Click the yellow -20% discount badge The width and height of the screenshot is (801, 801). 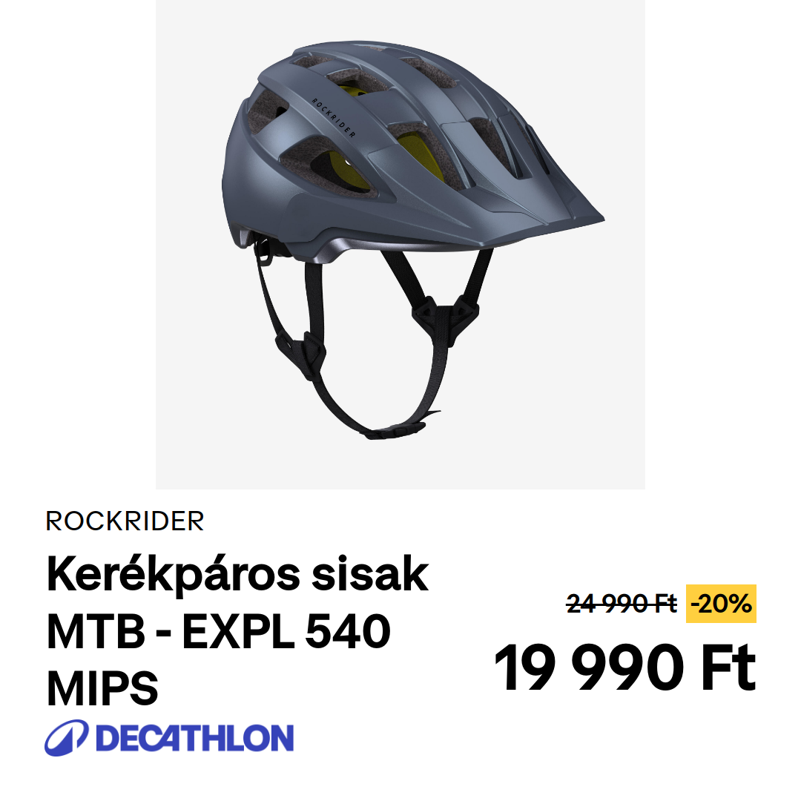tap(721, 604)
